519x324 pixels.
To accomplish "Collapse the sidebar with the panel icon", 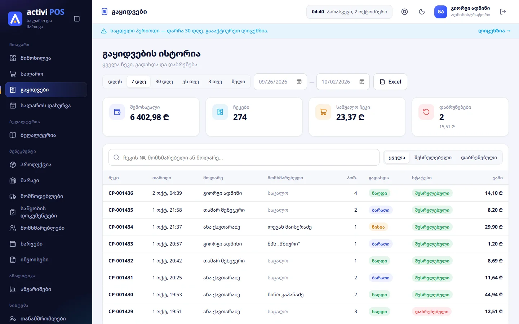I will pos(77,19).
